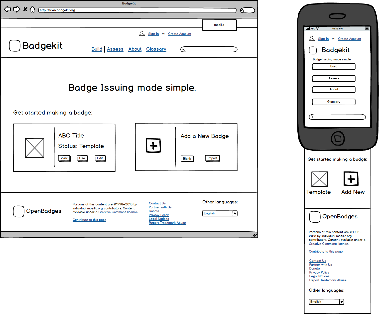380x314 pixels.
Task: Click the browser stop X icon
Action: point(25,9)
